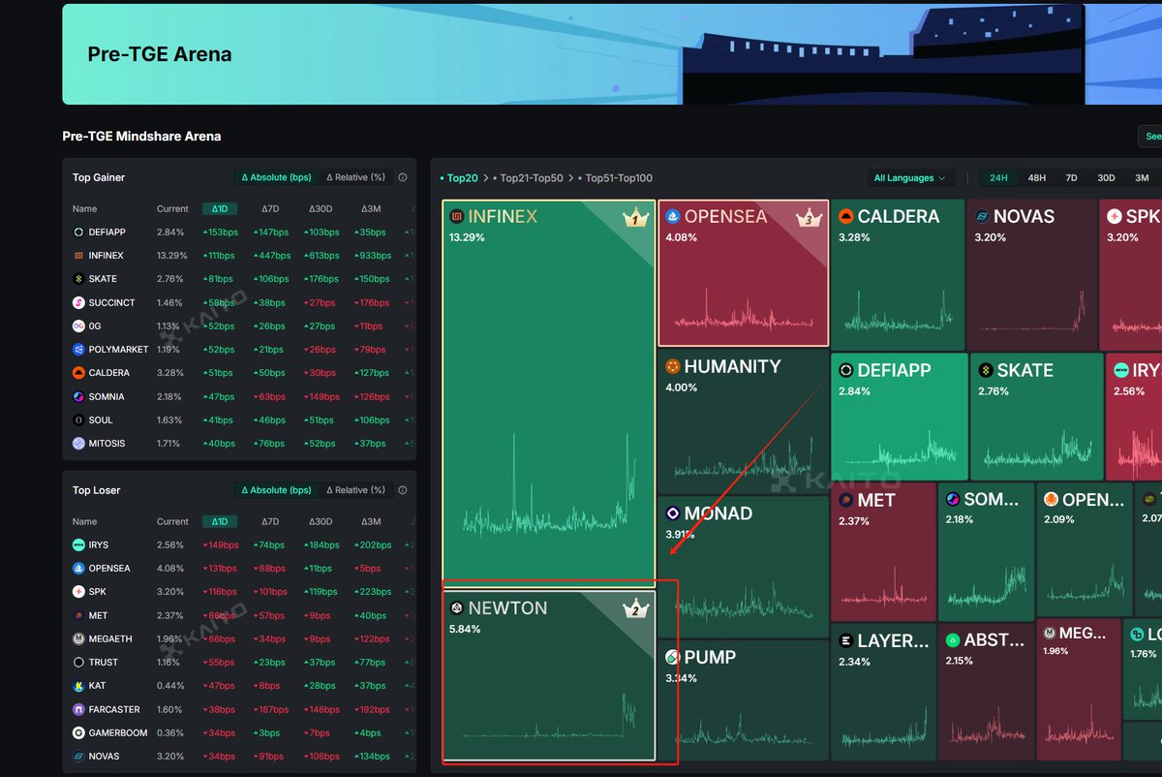Sort Top Loser by Δ3M column
This screenshot has height=777, width=1162.
coord(371,522)
